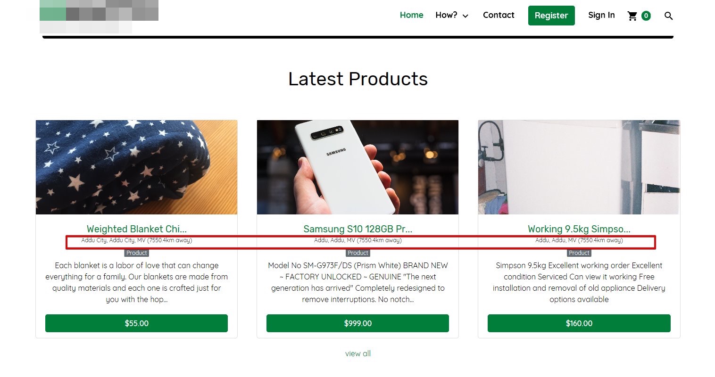Click the Sign In link
Screen dimensions: 715x377
(x=601, y=15)
